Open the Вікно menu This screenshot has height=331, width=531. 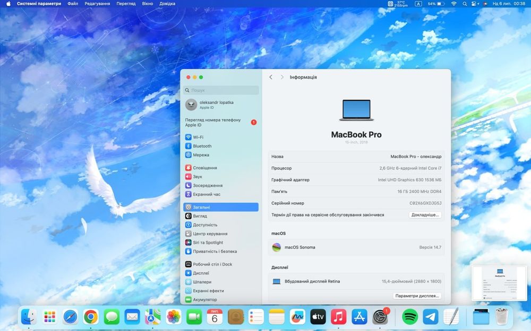[147, 4]
